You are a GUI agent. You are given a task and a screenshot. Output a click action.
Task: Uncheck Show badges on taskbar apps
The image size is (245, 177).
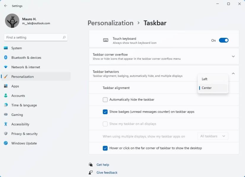tap(105, 112)
